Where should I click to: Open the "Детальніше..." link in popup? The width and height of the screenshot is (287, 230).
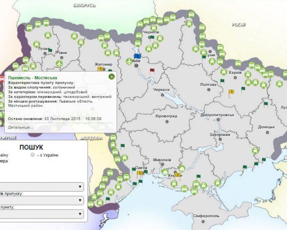point(20,127)
